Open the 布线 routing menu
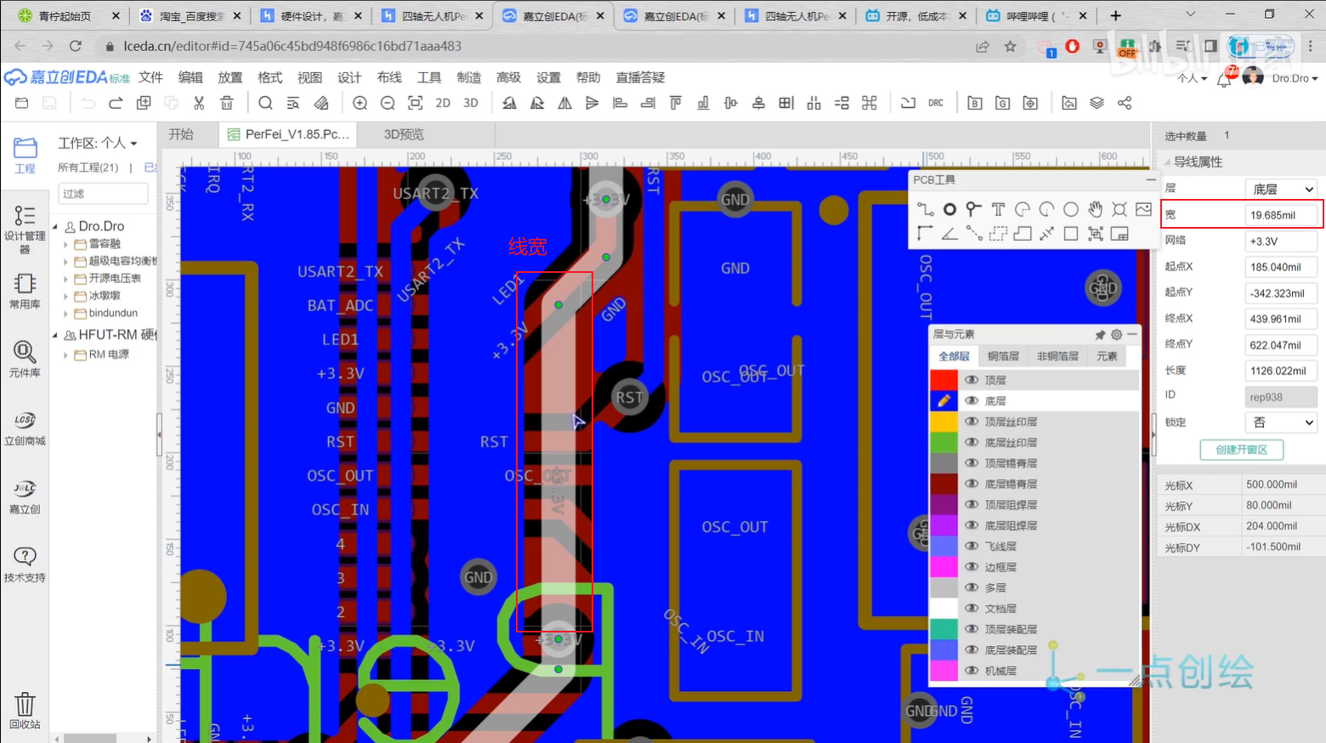 (389, 77)
